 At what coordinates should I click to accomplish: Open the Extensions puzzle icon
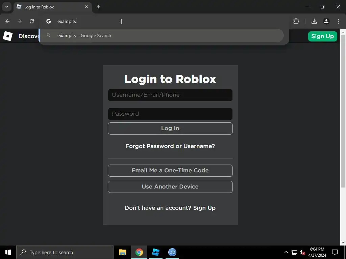(x=296, y=21)
